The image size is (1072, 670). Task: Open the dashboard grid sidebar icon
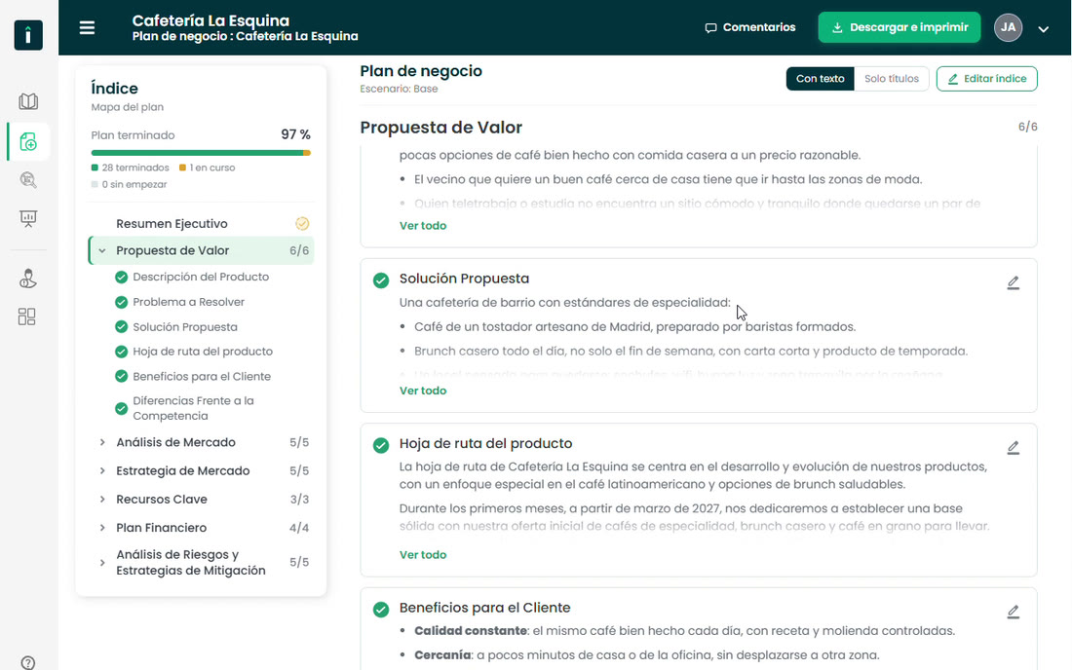click(x=26, y=316)
